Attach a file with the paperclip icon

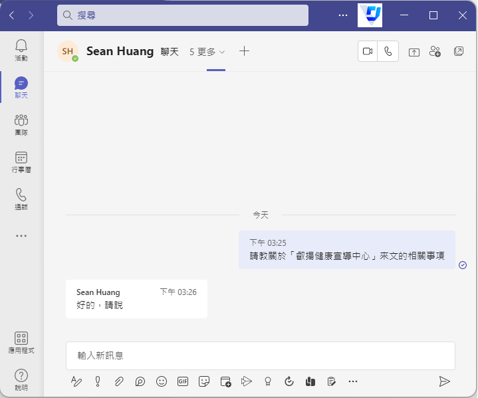tap(119, 381)
